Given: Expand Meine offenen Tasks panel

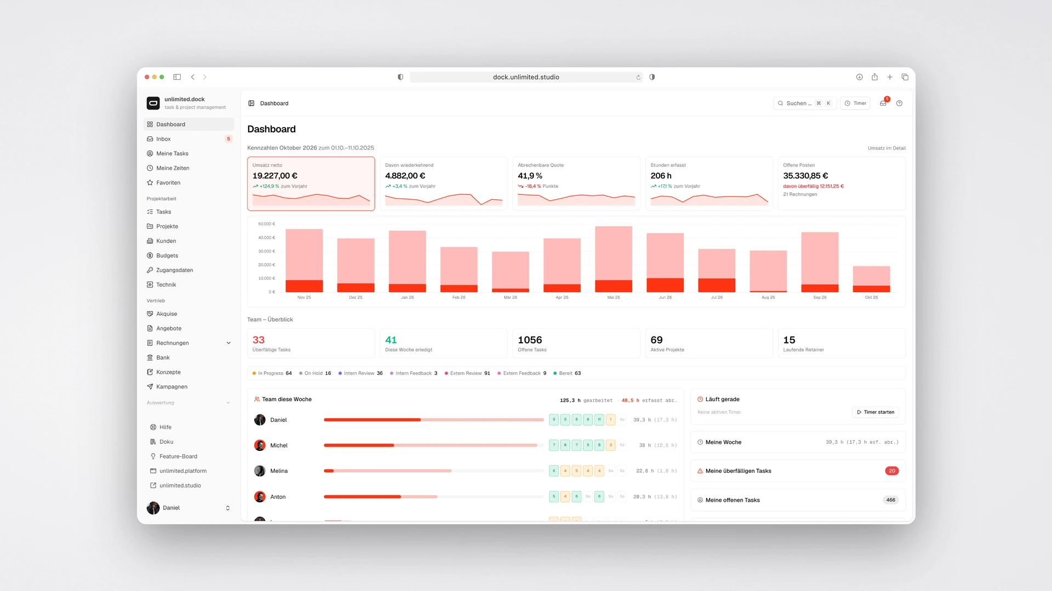Looking at the screenshot, I should coord(798,500).
